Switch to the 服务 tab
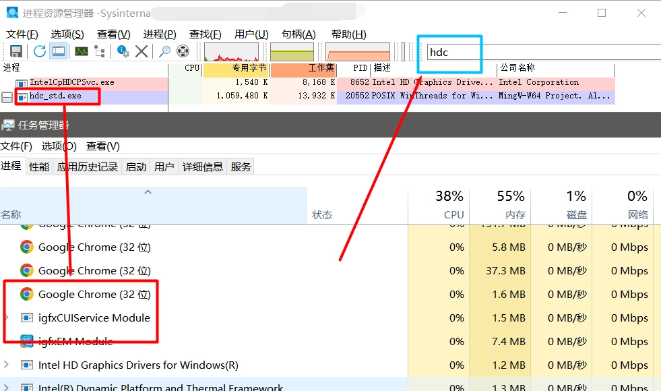 pos(241,167)
